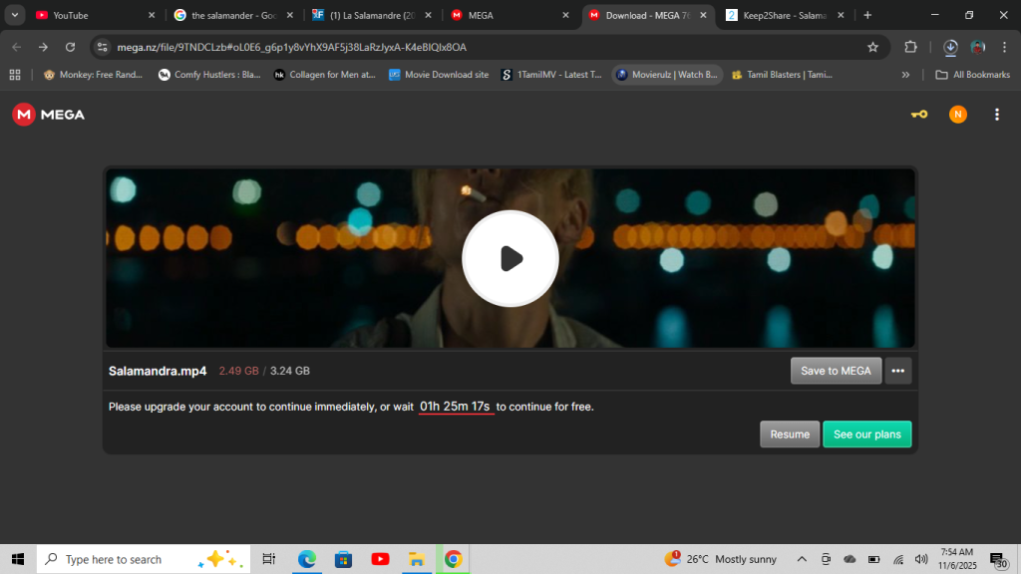This screenshot has height=574, width=1021.
Task: Click See our plans button
Action: click(866, 434)
